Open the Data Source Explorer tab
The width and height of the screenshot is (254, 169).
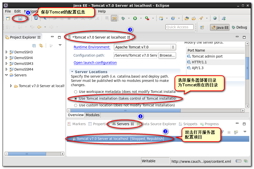click(x=157, y=124)
